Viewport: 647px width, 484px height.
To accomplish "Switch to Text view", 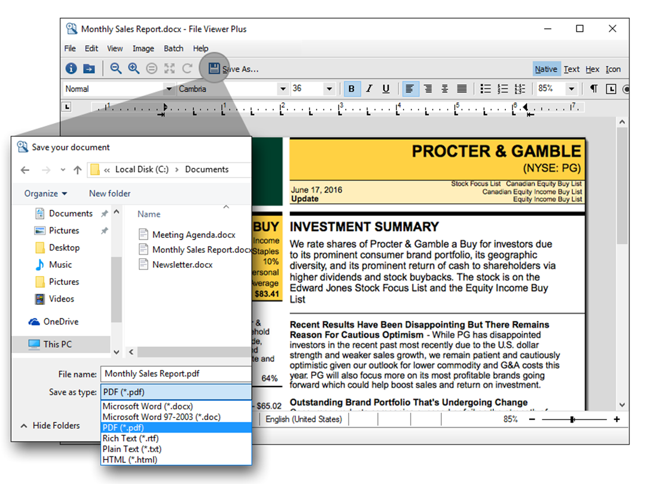I will (572, 69).
